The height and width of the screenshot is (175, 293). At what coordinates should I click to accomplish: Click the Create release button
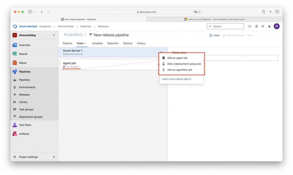233,35
